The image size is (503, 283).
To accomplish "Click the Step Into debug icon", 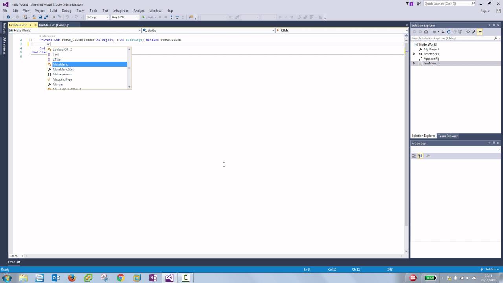I will 171,17.
